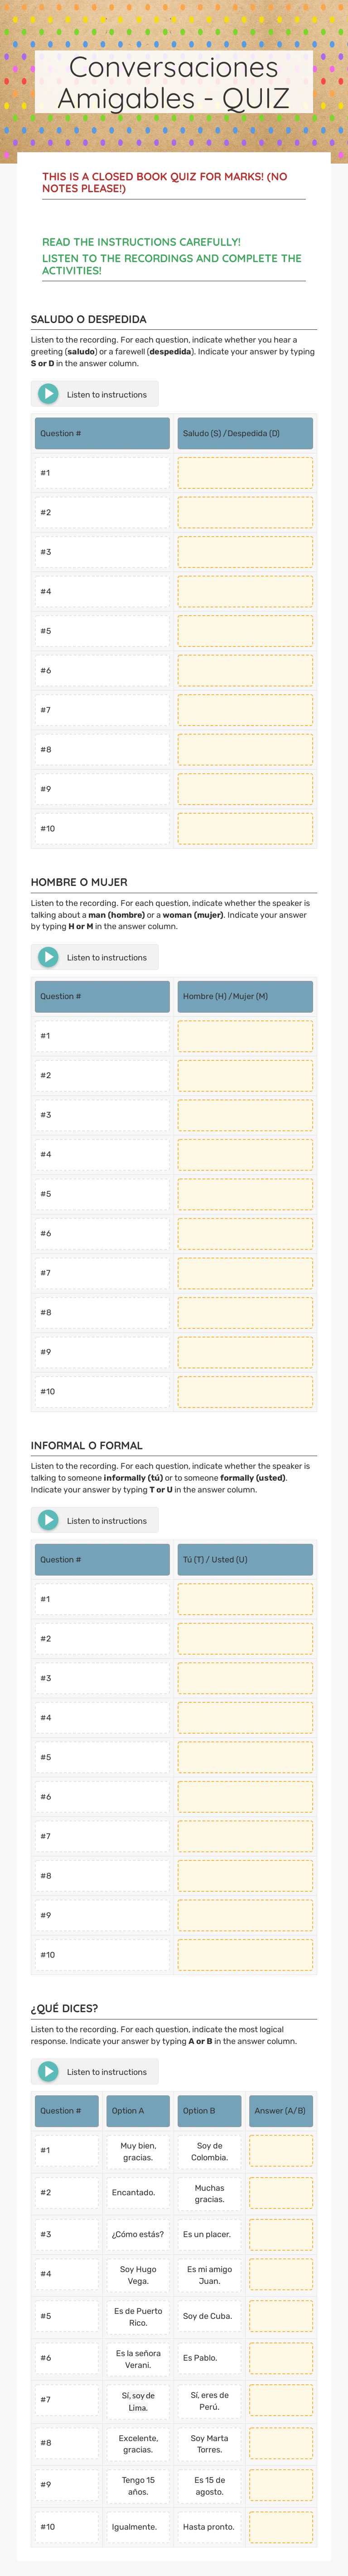Select the Hombre (H) / Mujer (M) header cell

245,996
